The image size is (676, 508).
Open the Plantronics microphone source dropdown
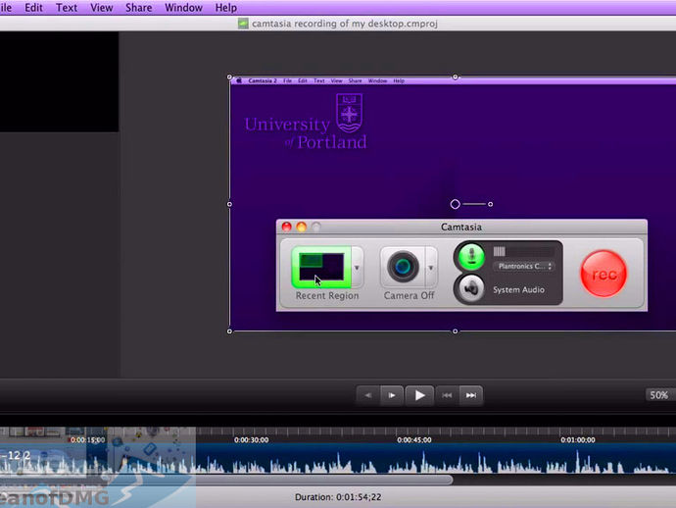pos(524,267)
